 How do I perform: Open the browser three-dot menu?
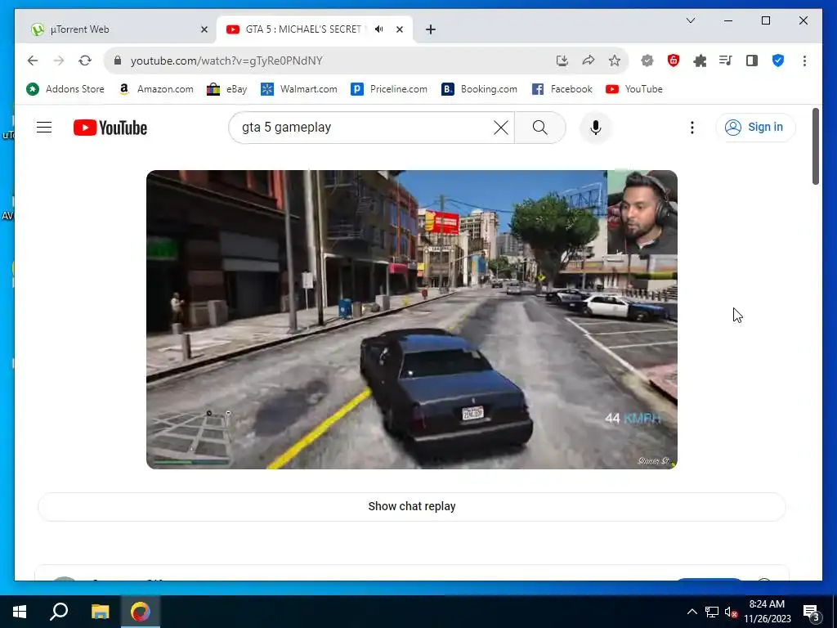click(x=804, y=61)
